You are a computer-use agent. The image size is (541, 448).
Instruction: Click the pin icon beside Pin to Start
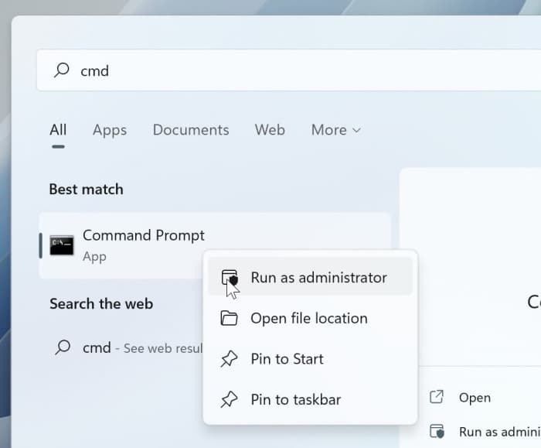(229, 359)
